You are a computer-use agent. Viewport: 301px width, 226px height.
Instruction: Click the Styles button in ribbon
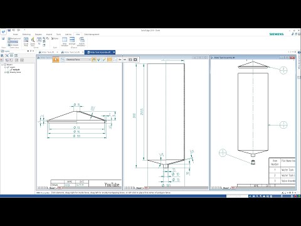[x=55, y=38]
